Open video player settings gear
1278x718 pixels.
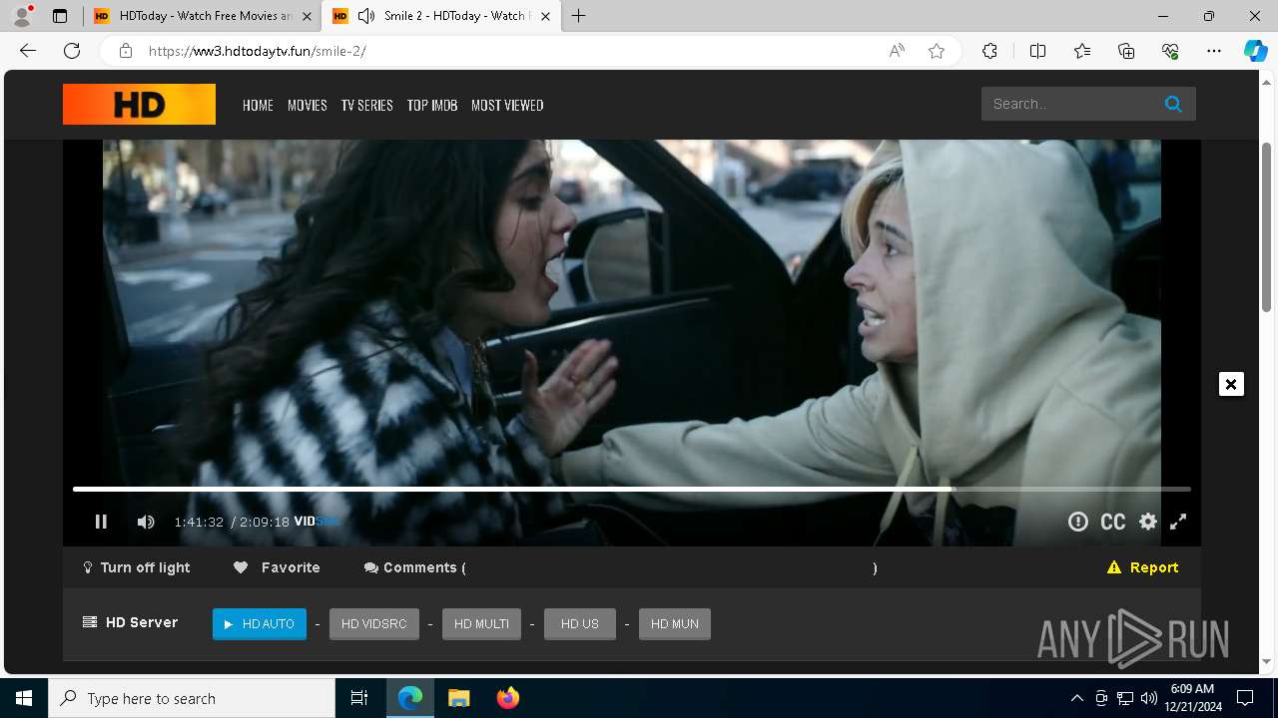(x=1148, y=522)
